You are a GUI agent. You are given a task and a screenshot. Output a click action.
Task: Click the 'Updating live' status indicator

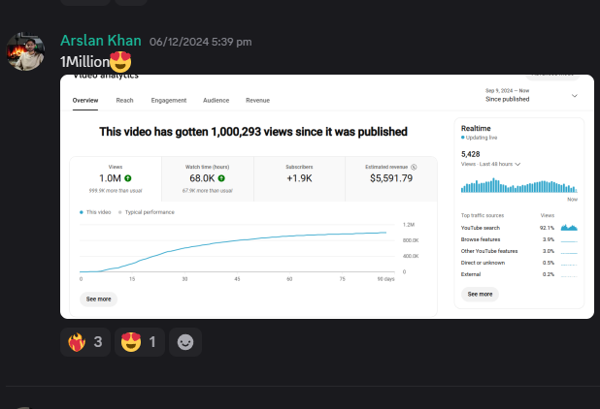pyautogui.click(x=479, y=138)
